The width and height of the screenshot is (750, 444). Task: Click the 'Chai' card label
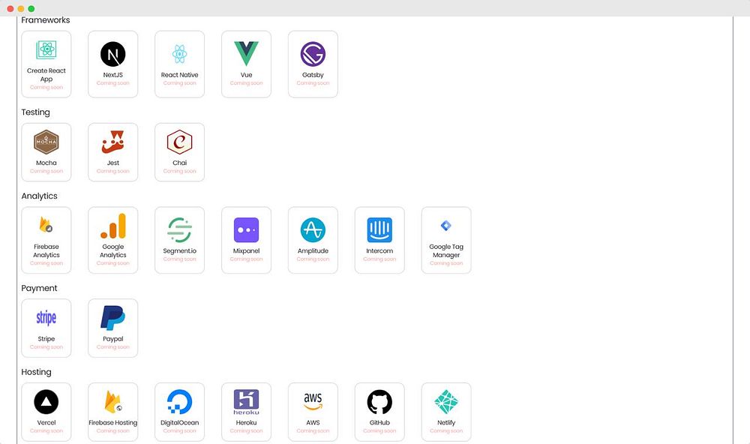(x=179, y=163)
